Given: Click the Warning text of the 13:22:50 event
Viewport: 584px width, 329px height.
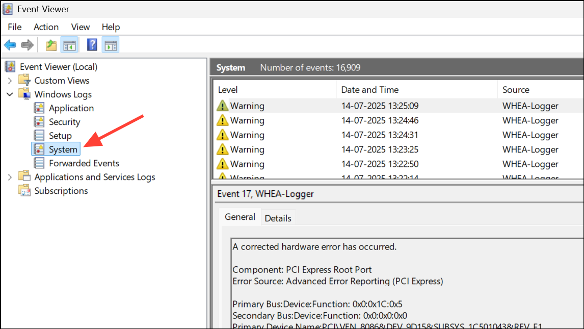Looking at the screenshot, I should point(247,164).
